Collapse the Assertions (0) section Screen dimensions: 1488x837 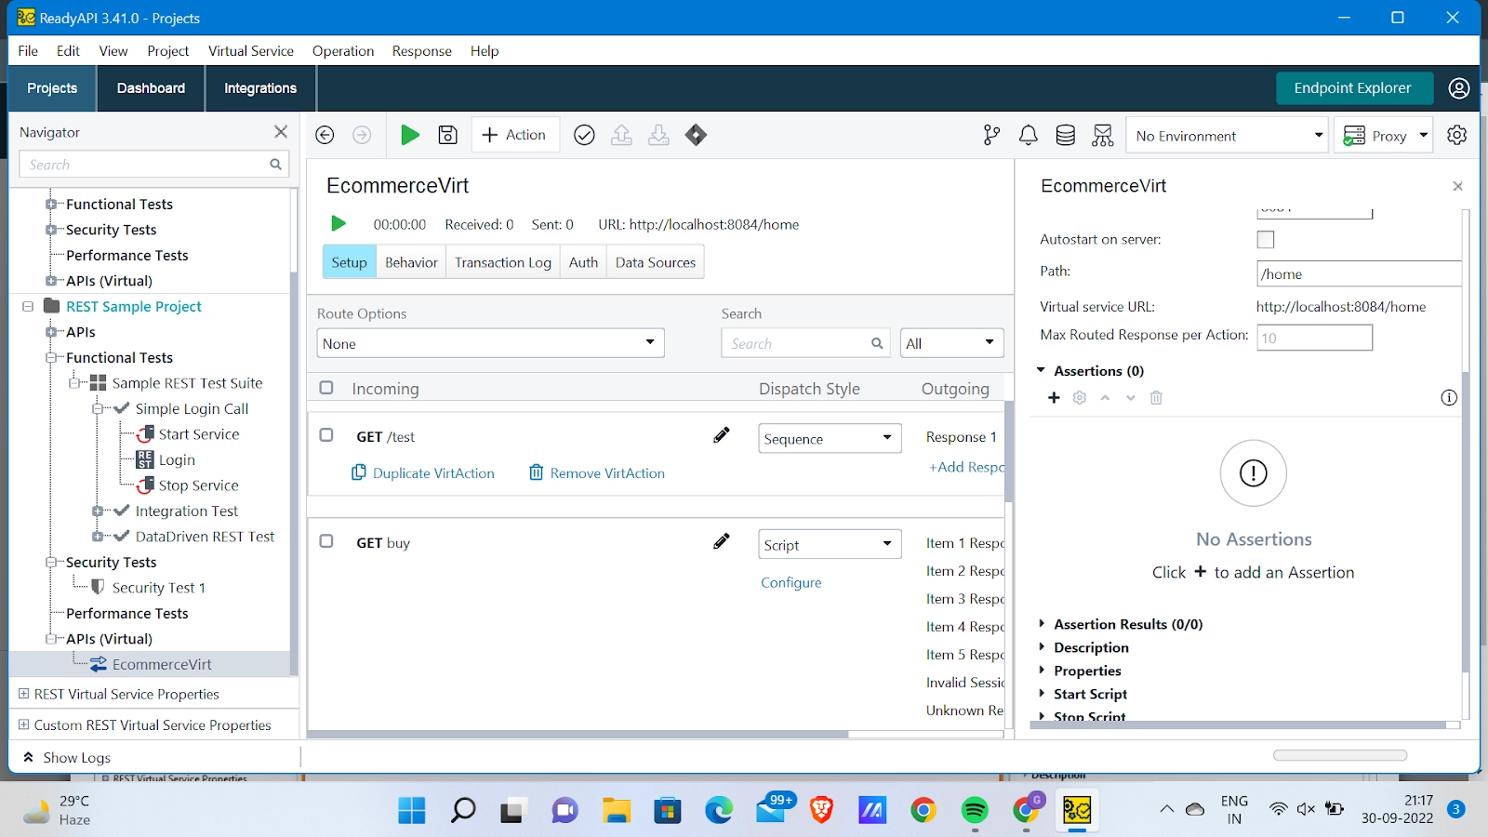pyautogui.click(x=1042, y=370)
